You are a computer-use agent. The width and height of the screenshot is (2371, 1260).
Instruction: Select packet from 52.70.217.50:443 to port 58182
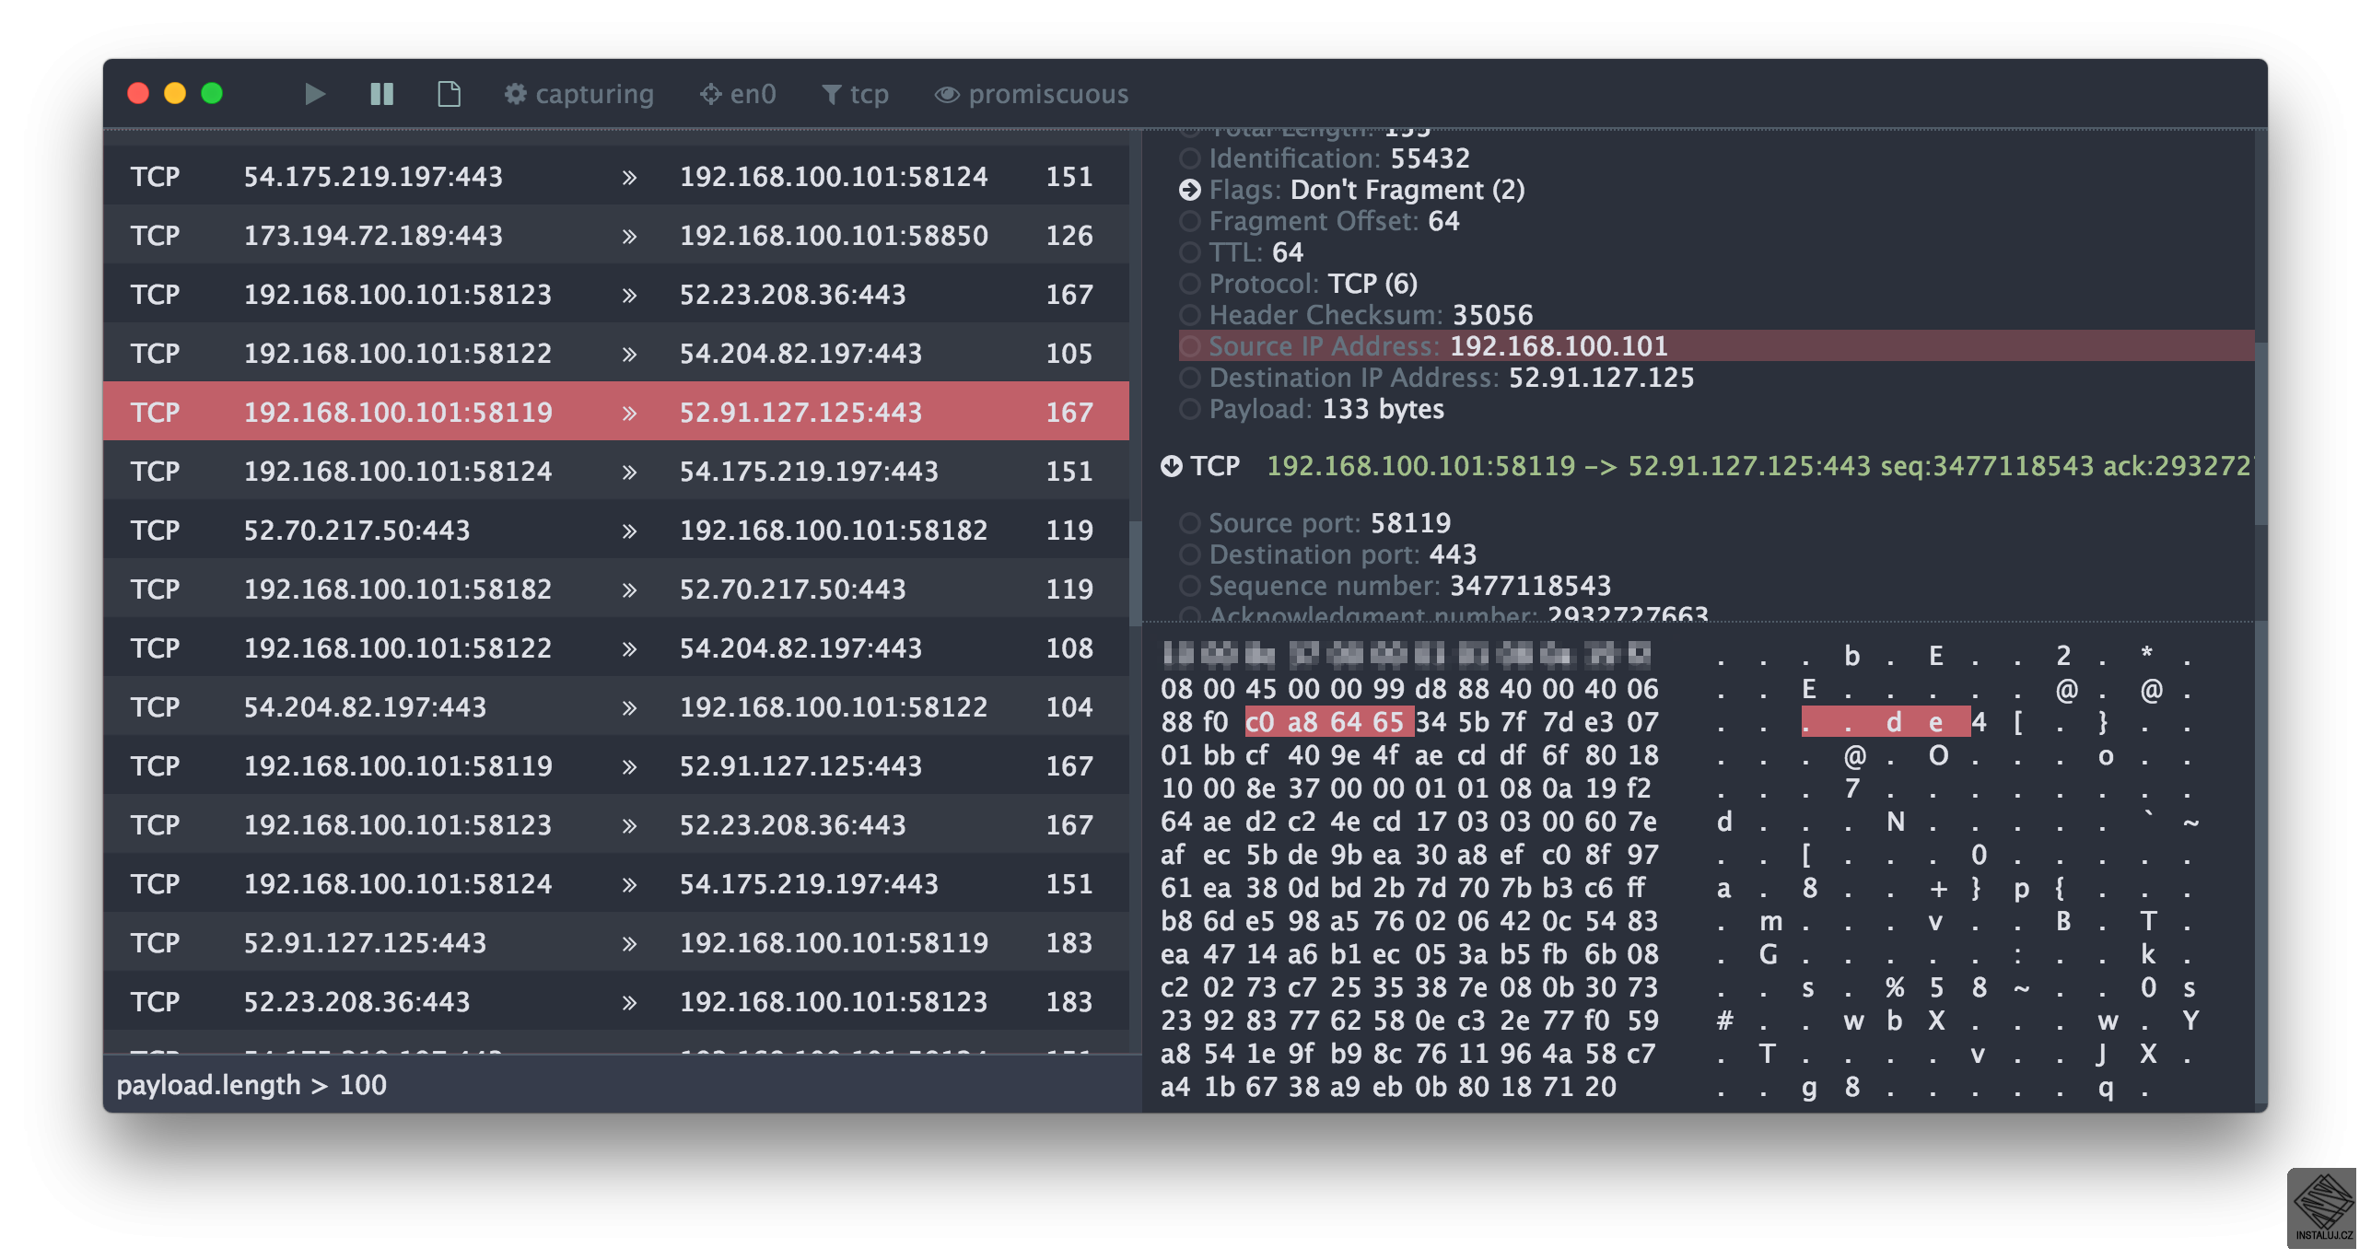[x=616, y=531]
